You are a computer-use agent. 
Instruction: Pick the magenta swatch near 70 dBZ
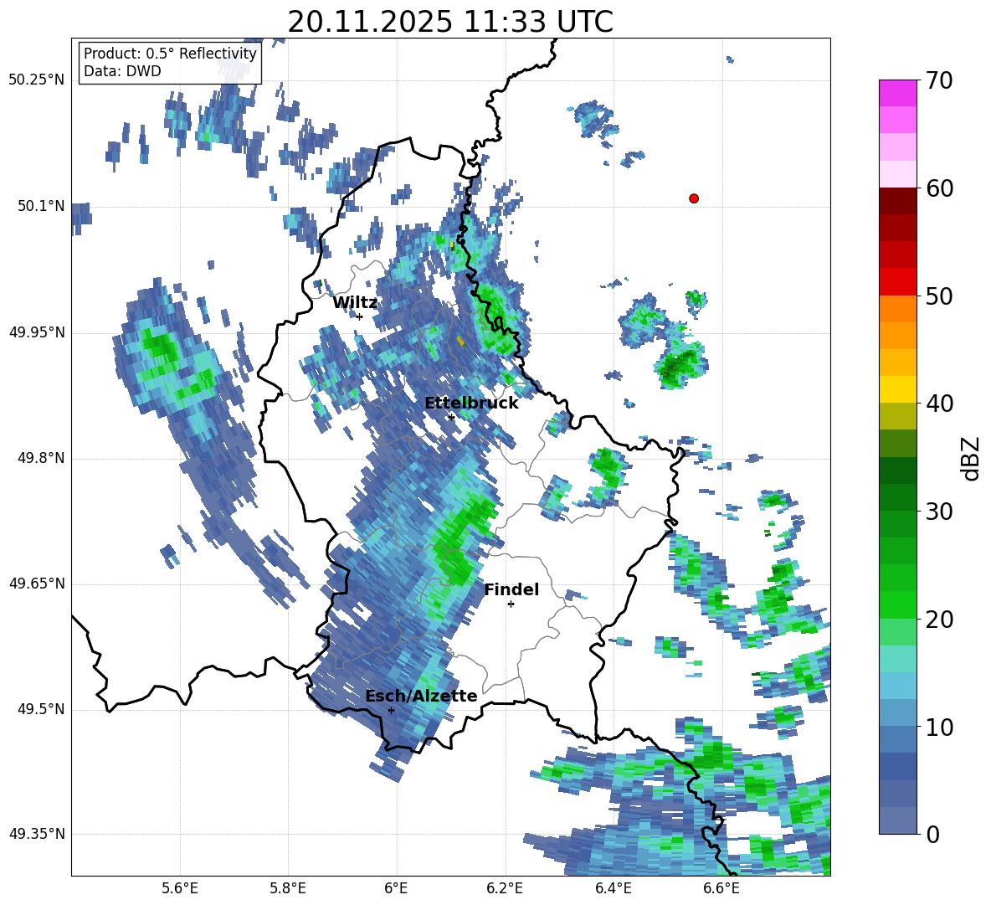pyautogui.click(x=897, y=94)
